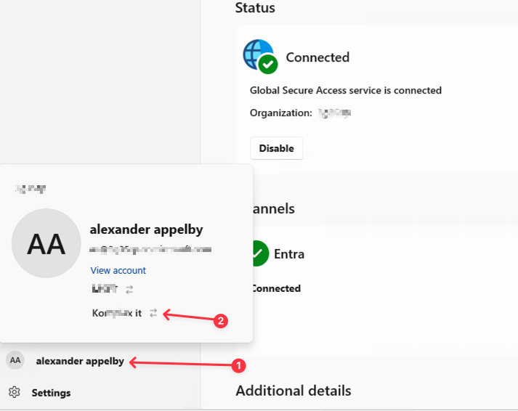The width and height of the screenshot is (518, 411).
Task: Click the globe connection status icon
Action: (259, 56)
